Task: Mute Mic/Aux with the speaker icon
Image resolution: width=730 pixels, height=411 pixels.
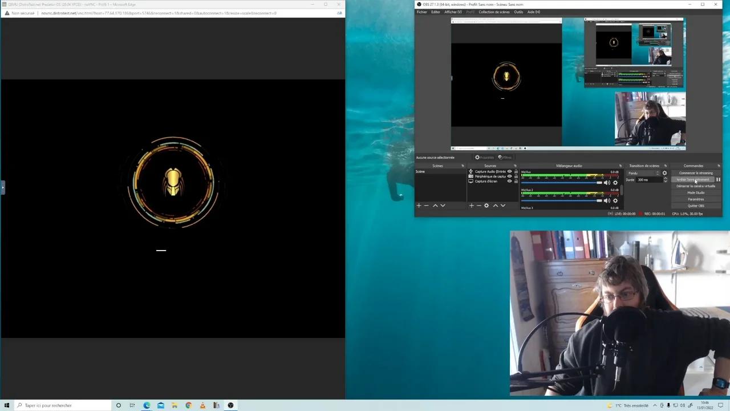Action: point(607,183)
